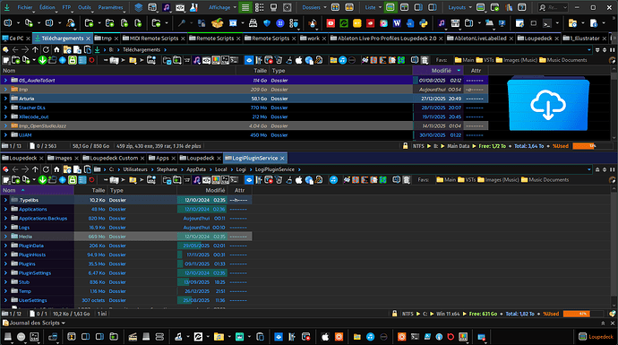This screenshot has width=618, height=345.
Task: Click the YouTube icon in top toolbar
Action: [x=330, y=23]
